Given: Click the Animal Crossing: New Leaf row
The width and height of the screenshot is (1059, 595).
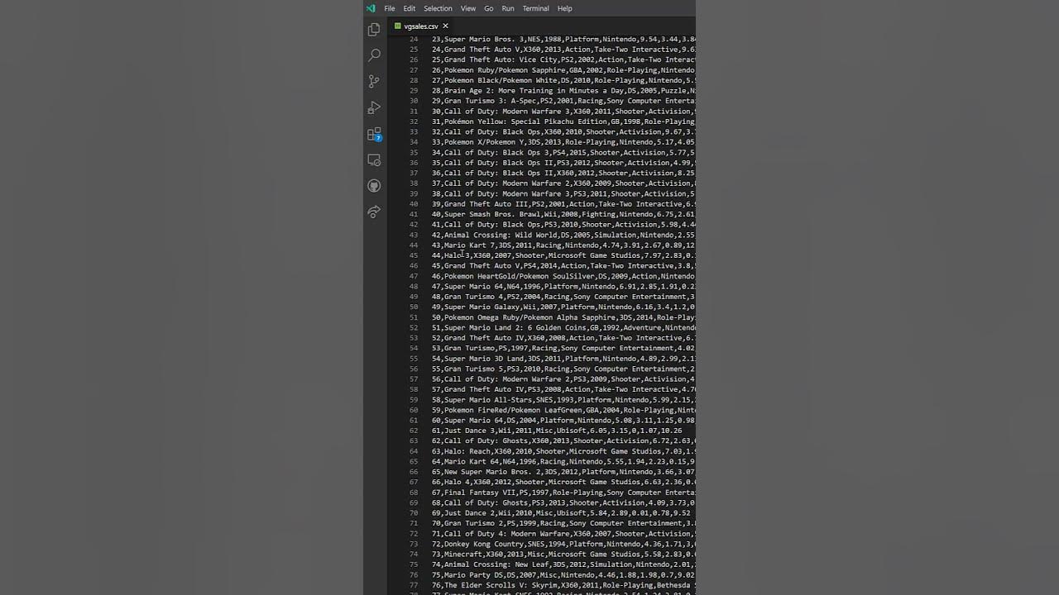Looking at the screenshot, I should pos(563,564).
